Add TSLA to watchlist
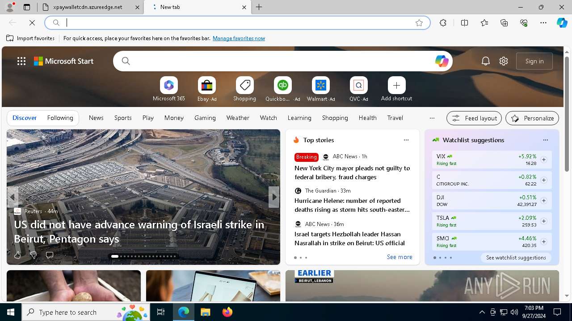This screenshot has height=321, width=572. [x=543, y=221]
